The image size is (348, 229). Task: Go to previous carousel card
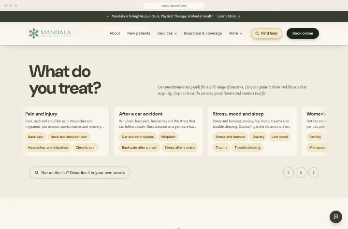coord(289,172)
